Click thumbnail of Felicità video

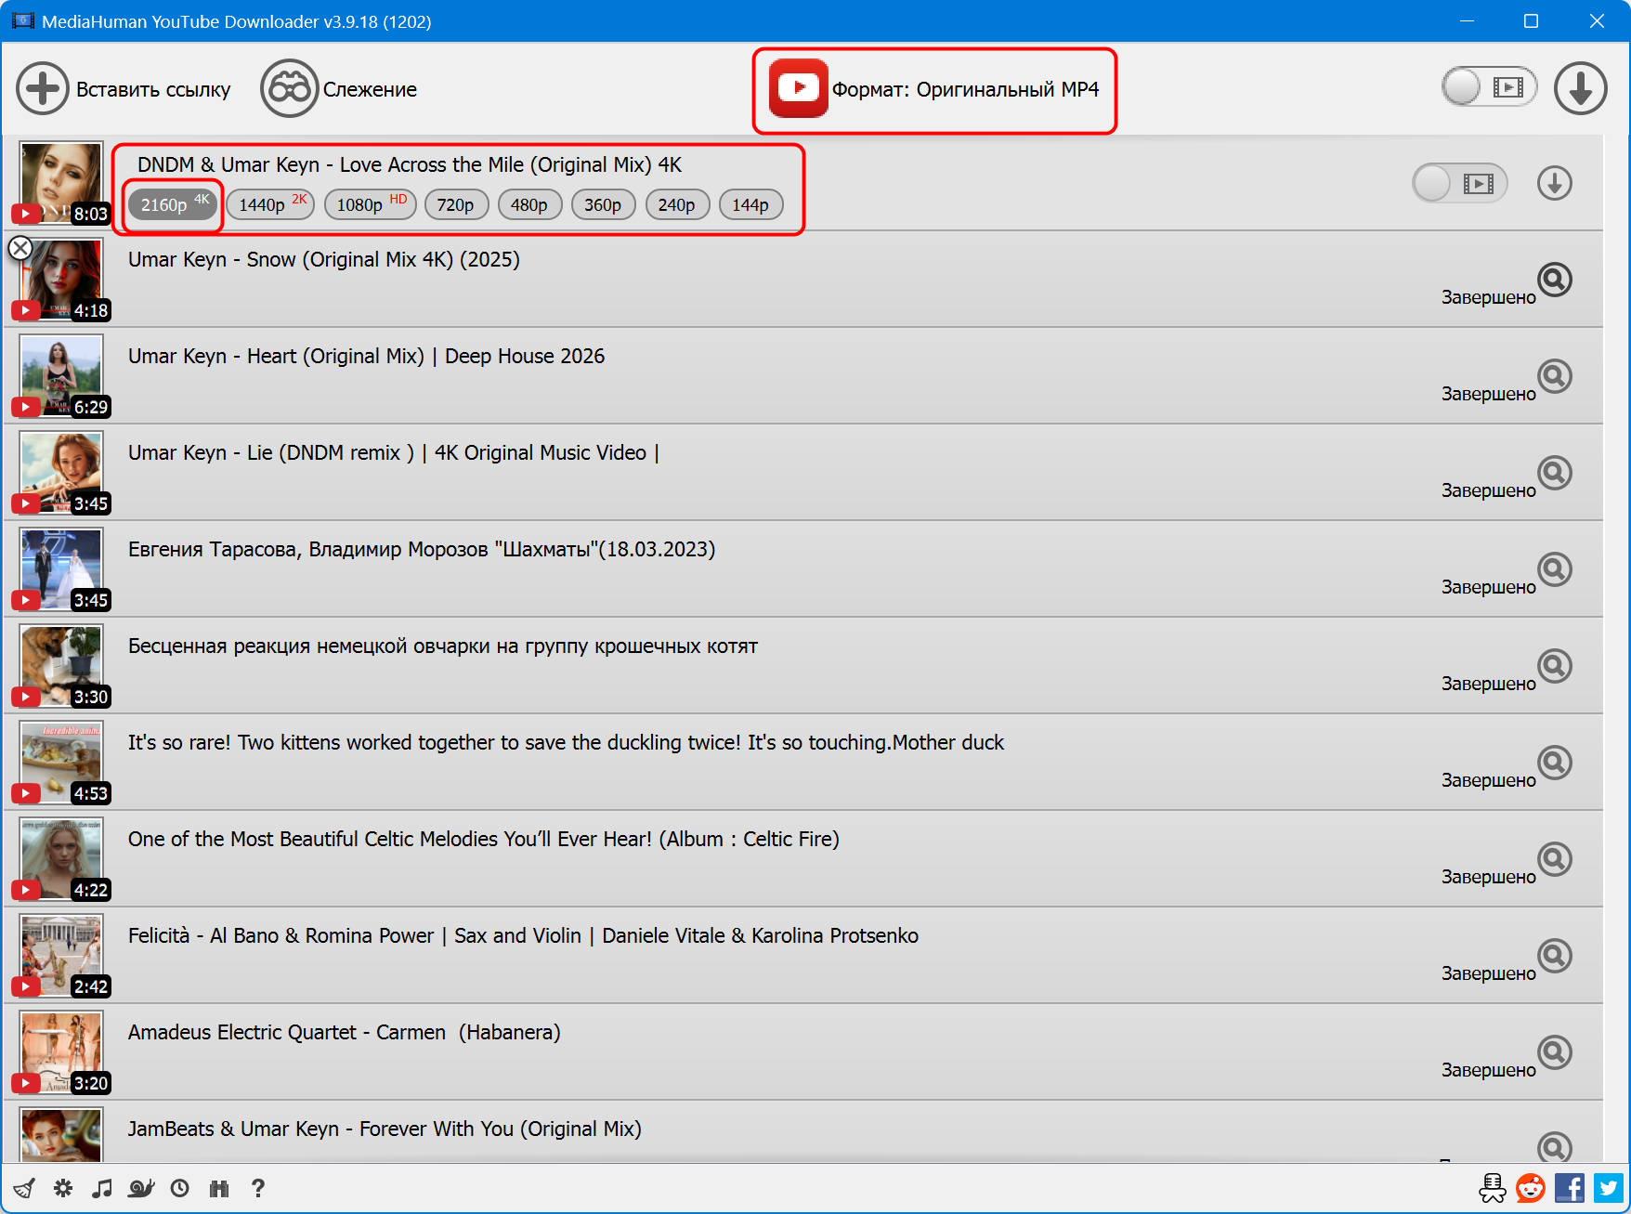(61, 956)
